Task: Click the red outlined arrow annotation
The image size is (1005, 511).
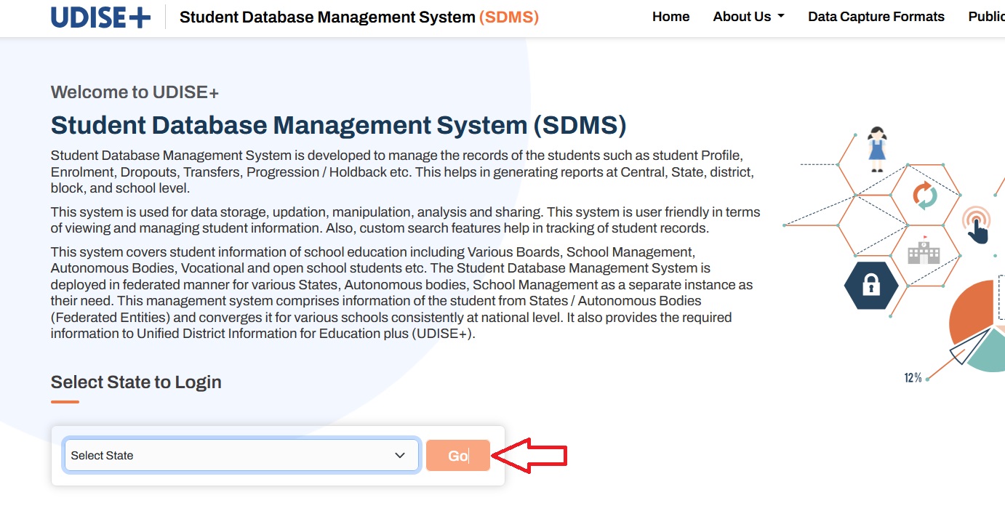Action: click(529, 456)
